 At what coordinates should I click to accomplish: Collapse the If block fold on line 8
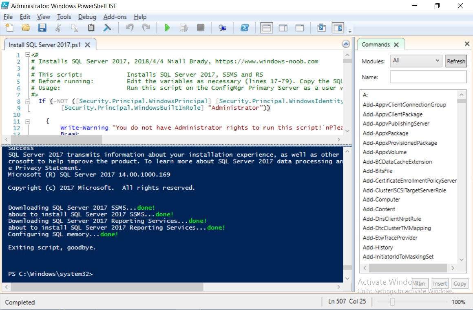[27, 102]
